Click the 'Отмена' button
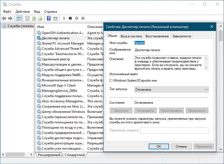This screenshot has width=224, height=164. click(181, 147)
